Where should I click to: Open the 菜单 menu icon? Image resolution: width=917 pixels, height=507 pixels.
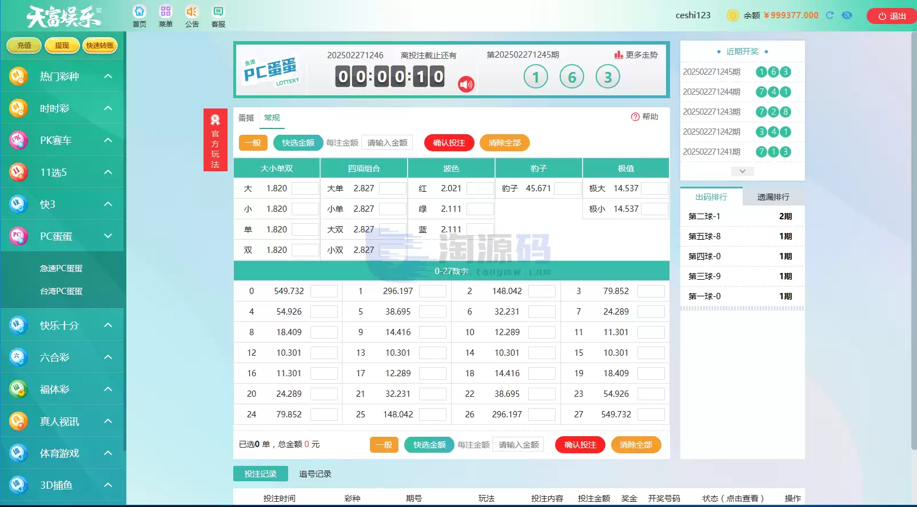pyautogui.click(x=166, y=11)
